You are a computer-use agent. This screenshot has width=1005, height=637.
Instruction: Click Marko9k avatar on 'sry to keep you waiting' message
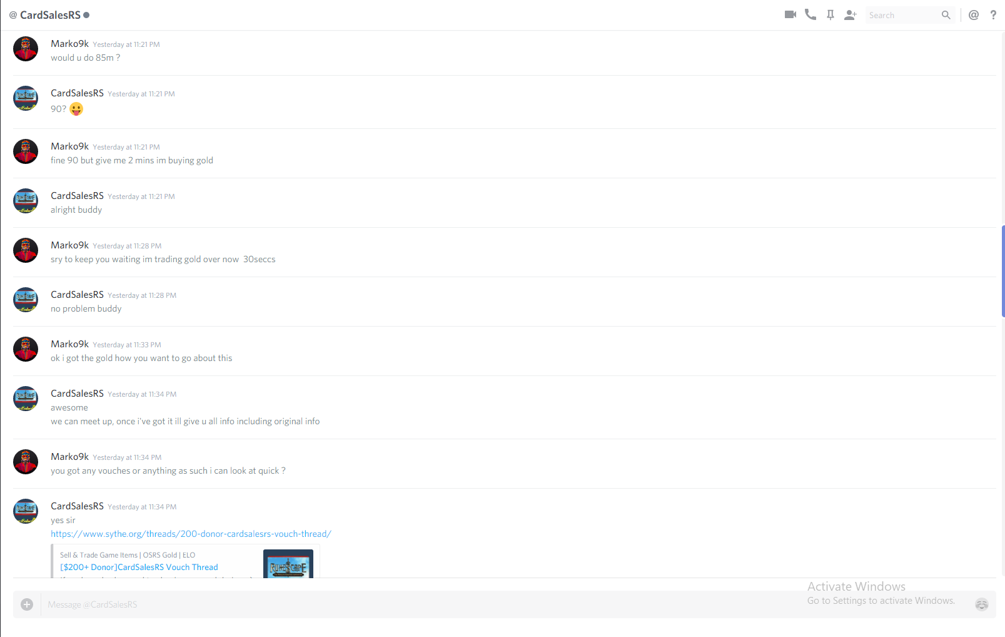coord(26,250)
